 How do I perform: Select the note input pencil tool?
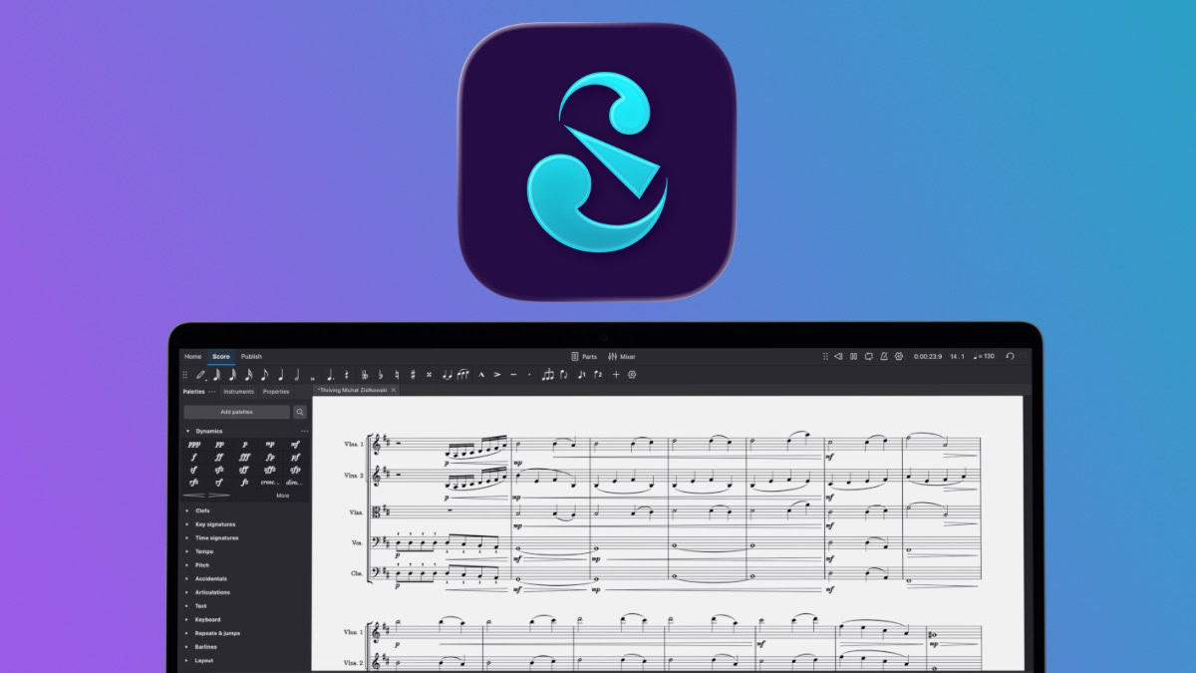(x=199, y=375)
